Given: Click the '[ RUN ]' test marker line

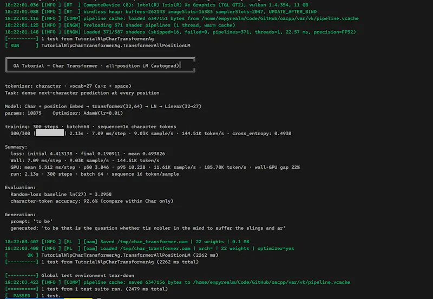Looking at the screenshot, I should coord(97,45).
